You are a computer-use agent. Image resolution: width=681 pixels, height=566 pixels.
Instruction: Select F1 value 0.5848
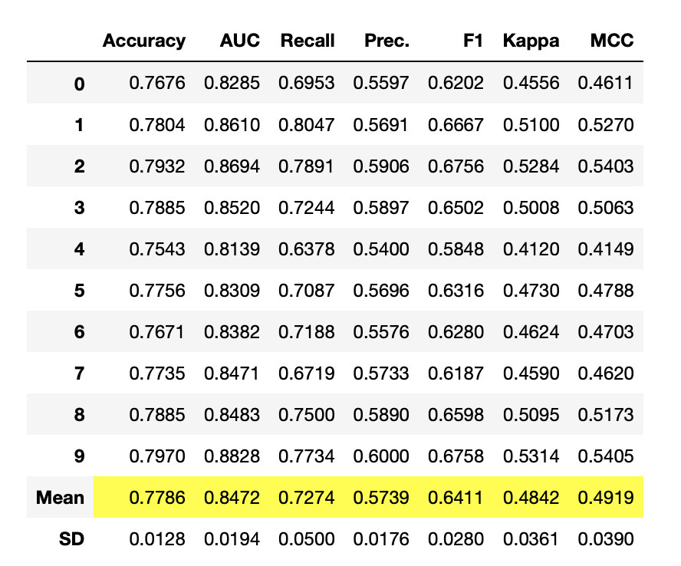(456, 249)
